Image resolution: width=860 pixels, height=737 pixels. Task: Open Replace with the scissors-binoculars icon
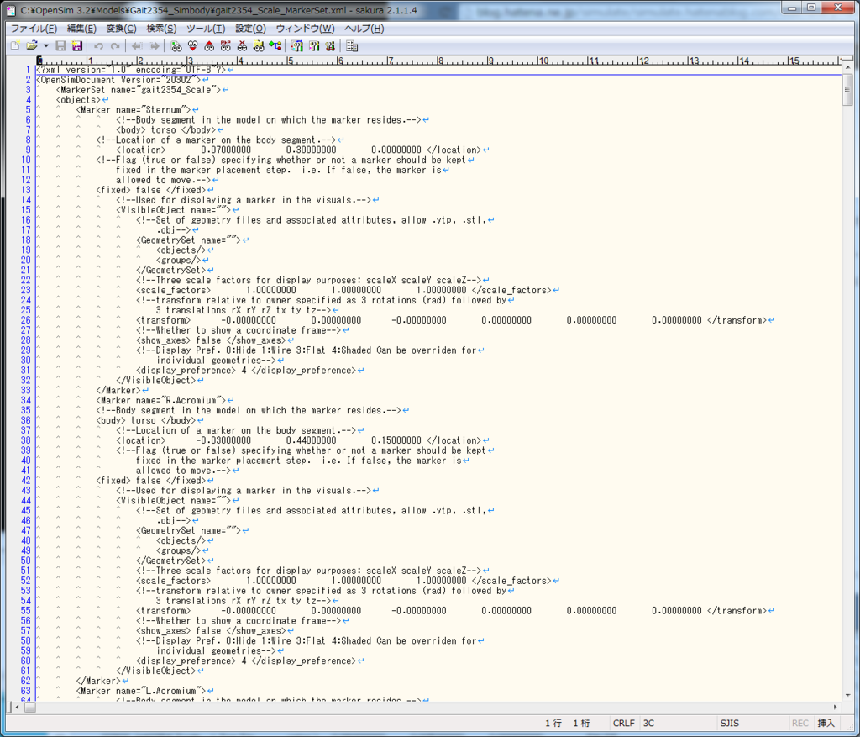(242, 46)
